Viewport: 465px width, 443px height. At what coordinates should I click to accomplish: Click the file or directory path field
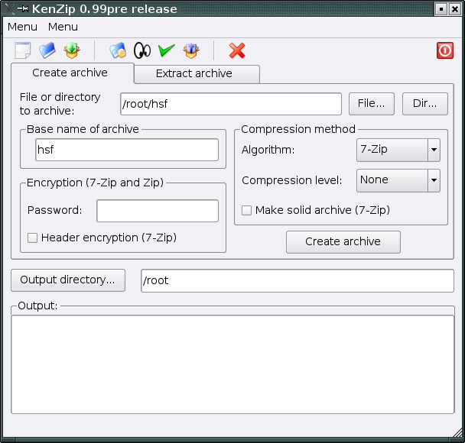[231, 104]
